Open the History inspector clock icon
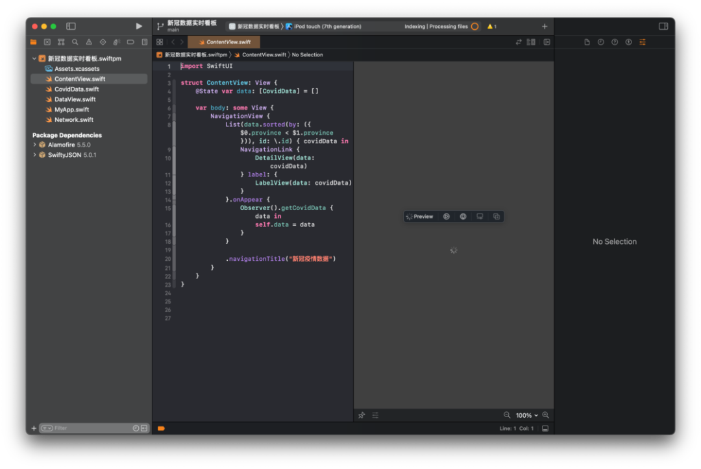 [600, 42]
